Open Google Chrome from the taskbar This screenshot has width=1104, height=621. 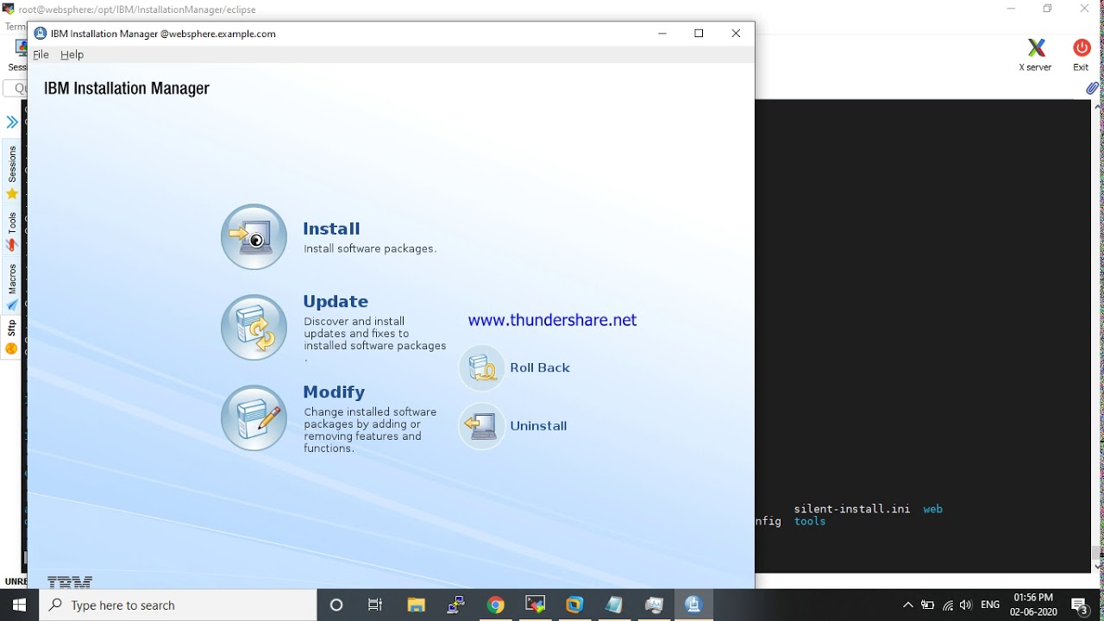(495, 605)
